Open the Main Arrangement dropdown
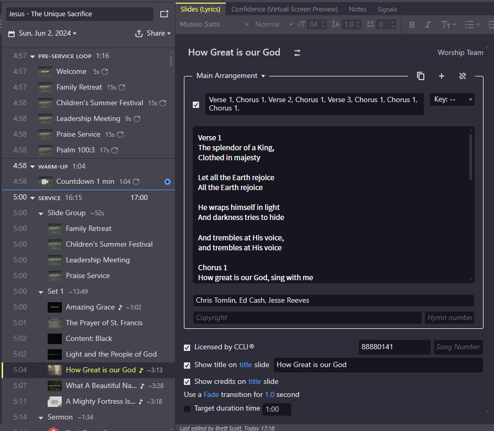Screen dimensions: 494x431 (230, 76)
